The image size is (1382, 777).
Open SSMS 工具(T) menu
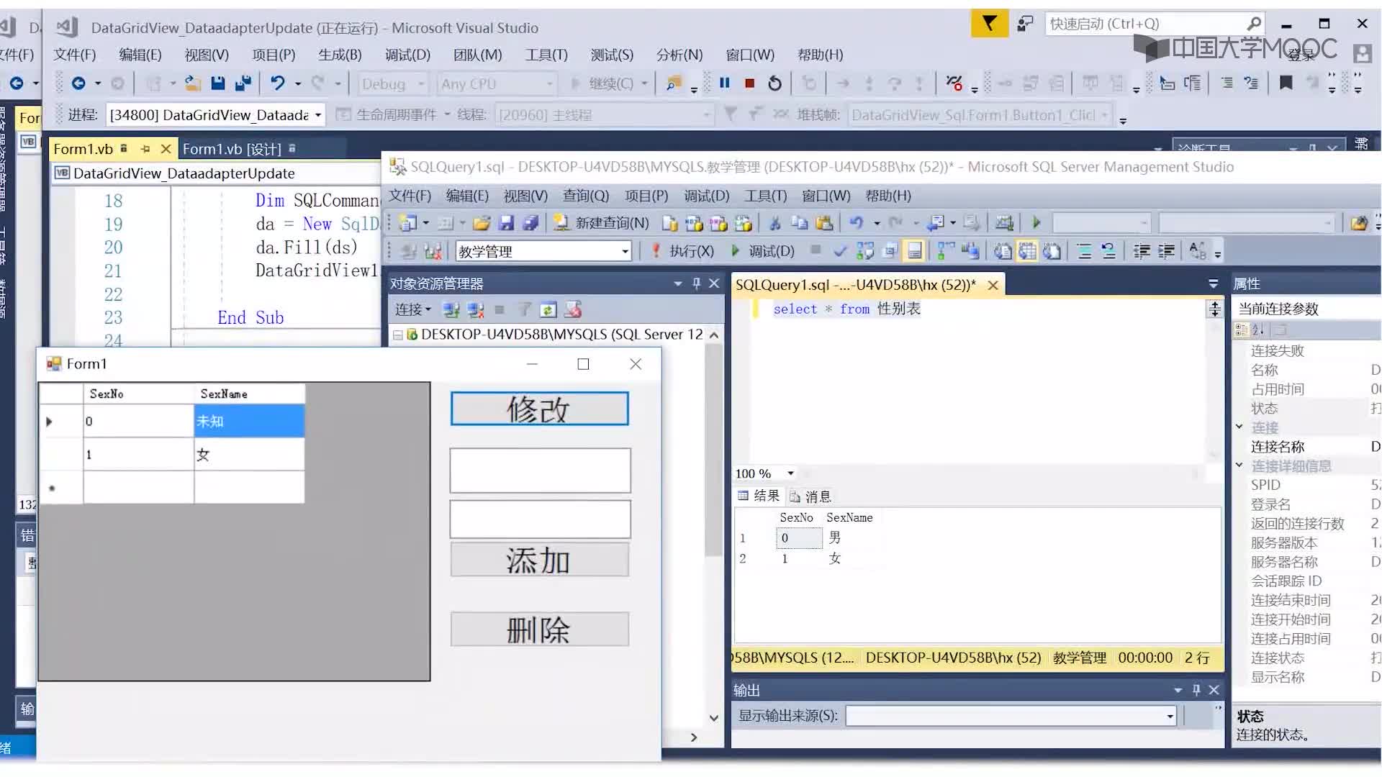pos(765,196)
